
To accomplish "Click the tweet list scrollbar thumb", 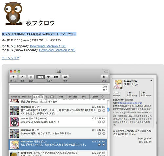I will pyautogui.click(x=108, y=110).
